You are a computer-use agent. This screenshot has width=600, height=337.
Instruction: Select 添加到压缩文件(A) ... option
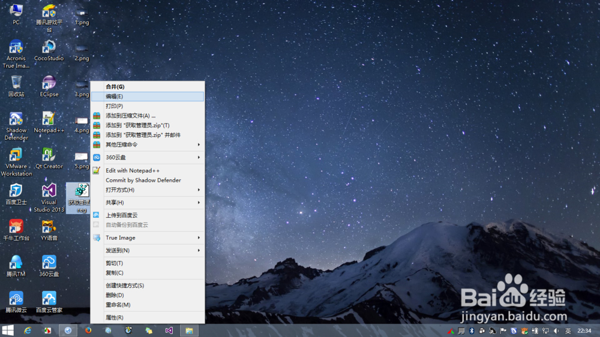pyautogui.click(x=148, y=116)
